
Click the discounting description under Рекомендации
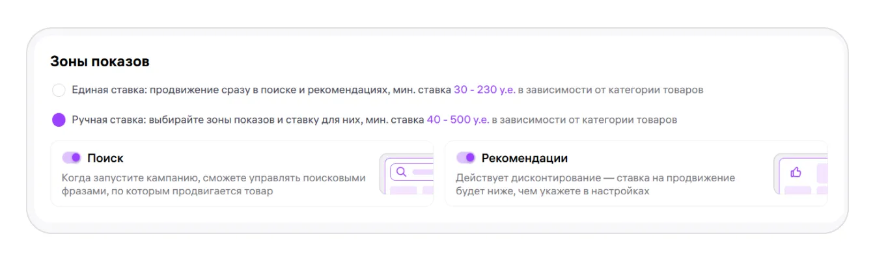pos(595,185)
